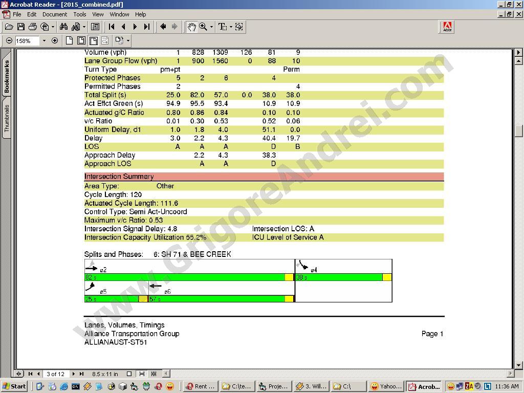Switch to the Yahoo taskbar window
This screenshot has height=393, width=524.
click(387, 386)
